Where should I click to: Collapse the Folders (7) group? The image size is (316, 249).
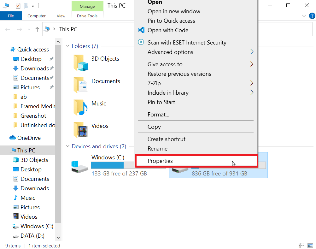pyautogui.click(x=68, y=46)
